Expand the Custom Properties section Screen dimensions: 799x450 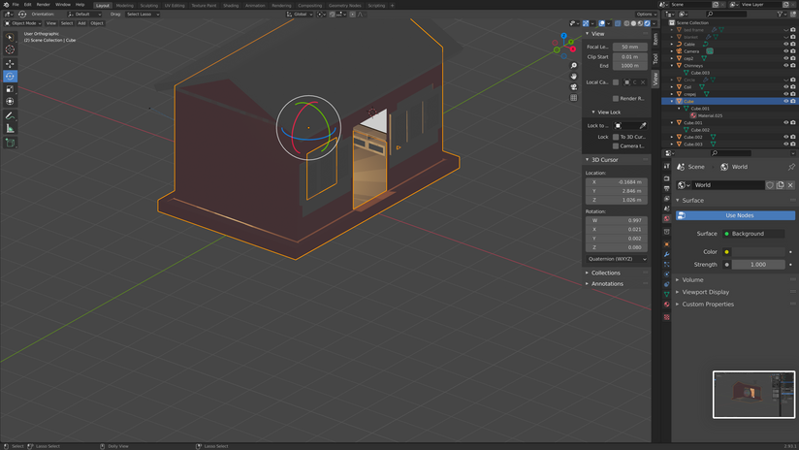click(707, 305)
